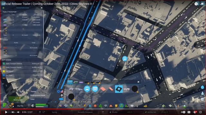
Task: Mute the video with speaker icon
Action: 19,112
